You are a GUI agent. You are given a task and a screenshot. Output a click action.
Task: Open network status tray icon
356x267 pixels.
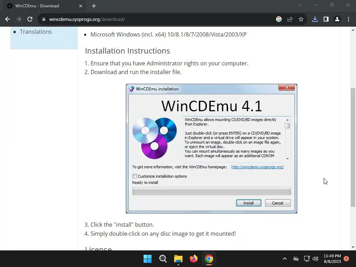[x=307, y=259]
